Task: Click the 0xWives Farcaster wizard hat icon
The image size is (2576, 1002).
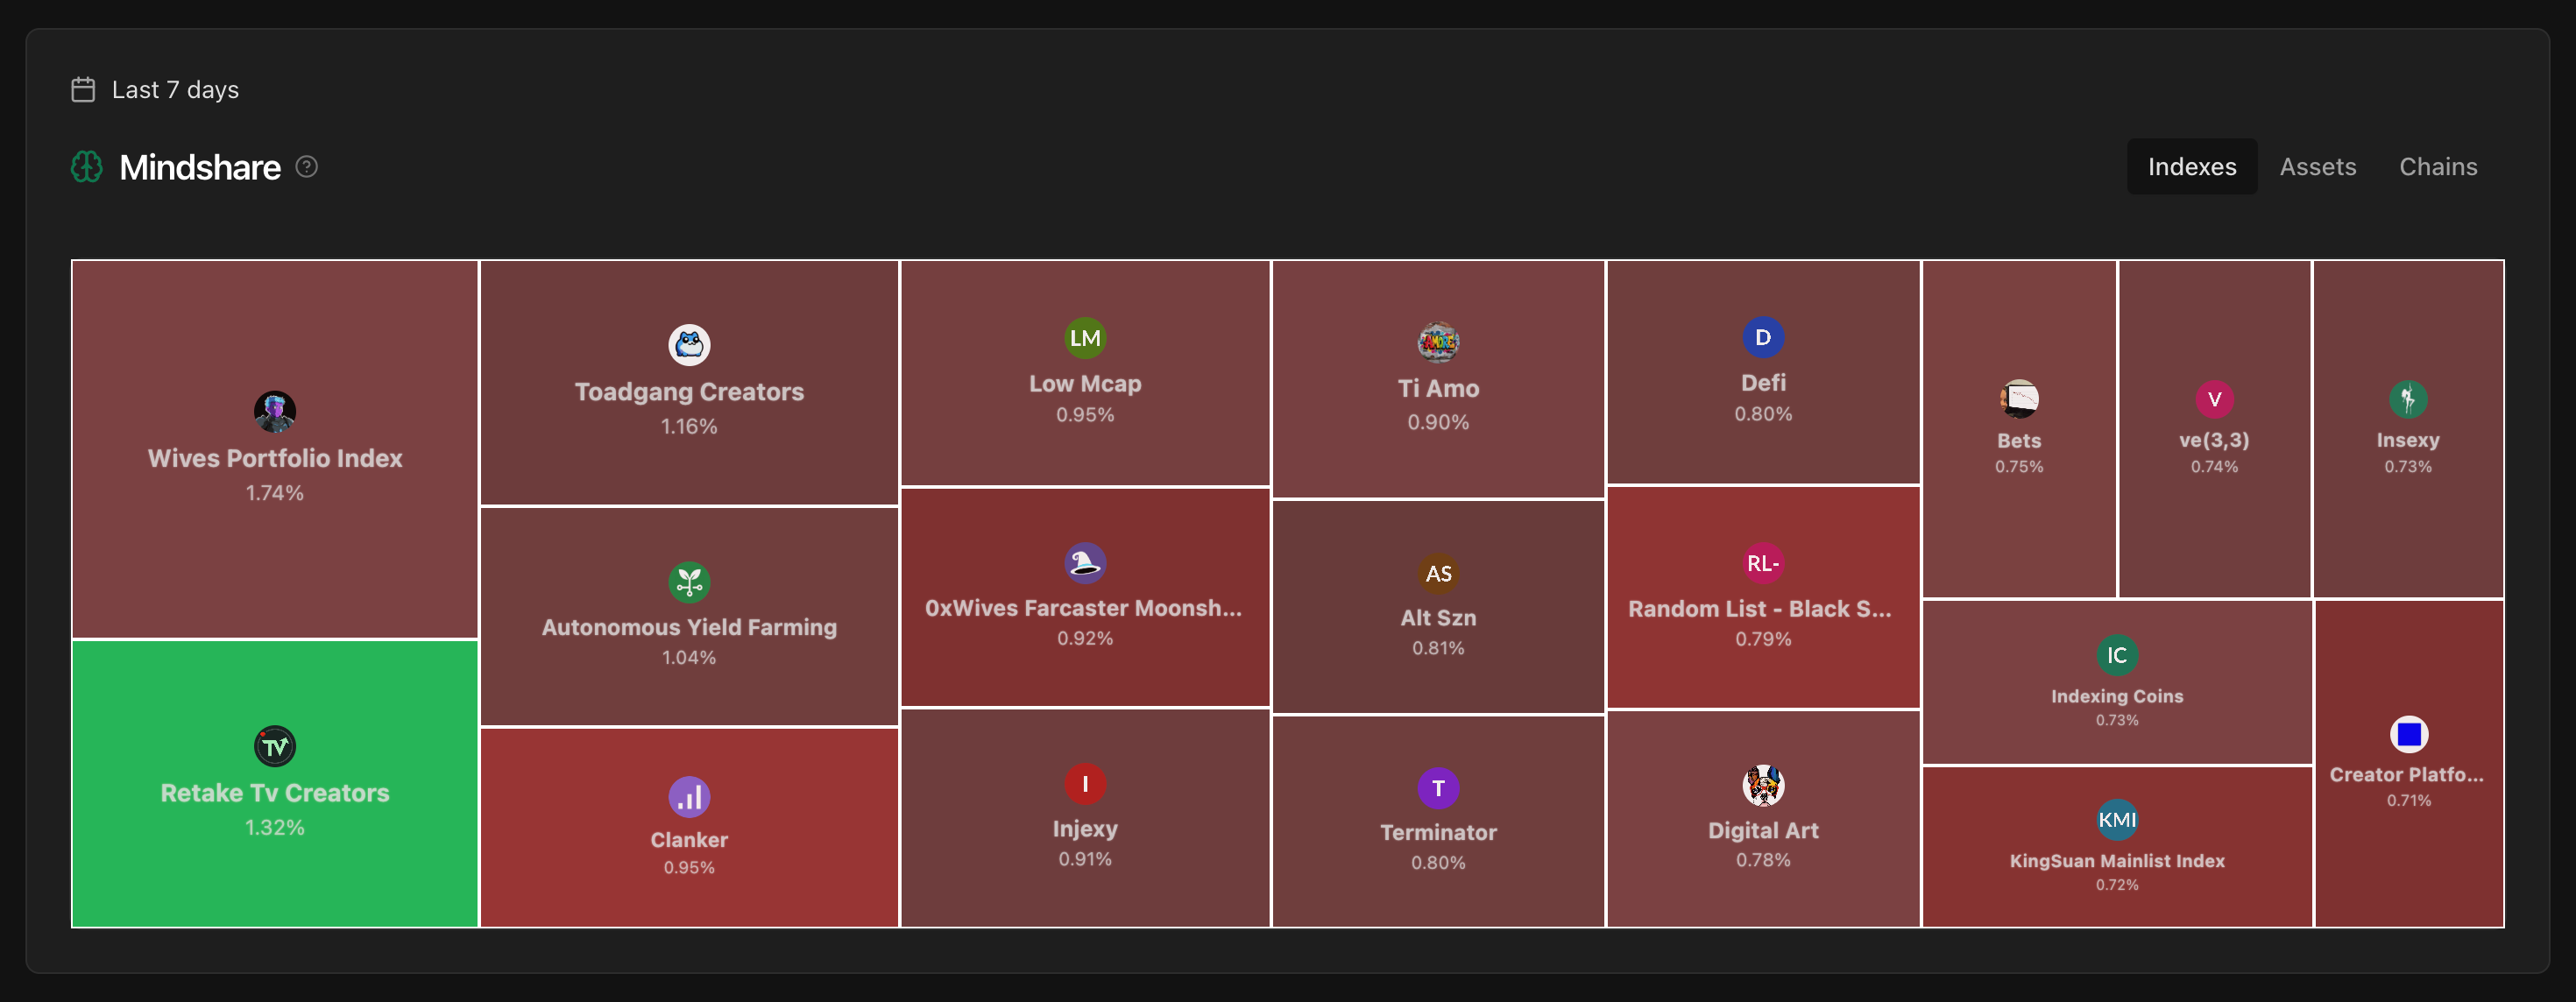Action: tap(1085, 563)
